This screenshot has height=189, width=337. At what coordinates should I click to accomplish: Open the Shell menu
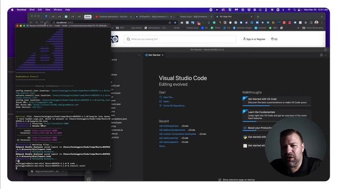tap(32, 10)
